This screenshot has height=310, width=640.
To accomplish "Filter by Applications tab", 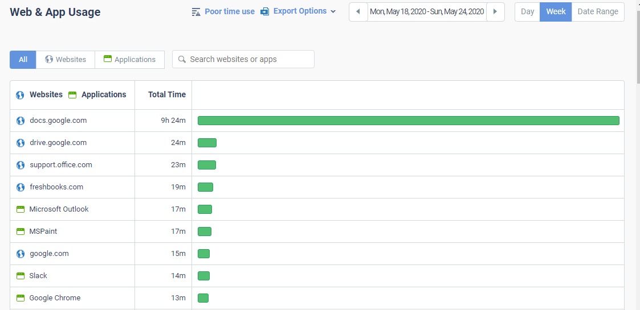I will coord(130,60).
